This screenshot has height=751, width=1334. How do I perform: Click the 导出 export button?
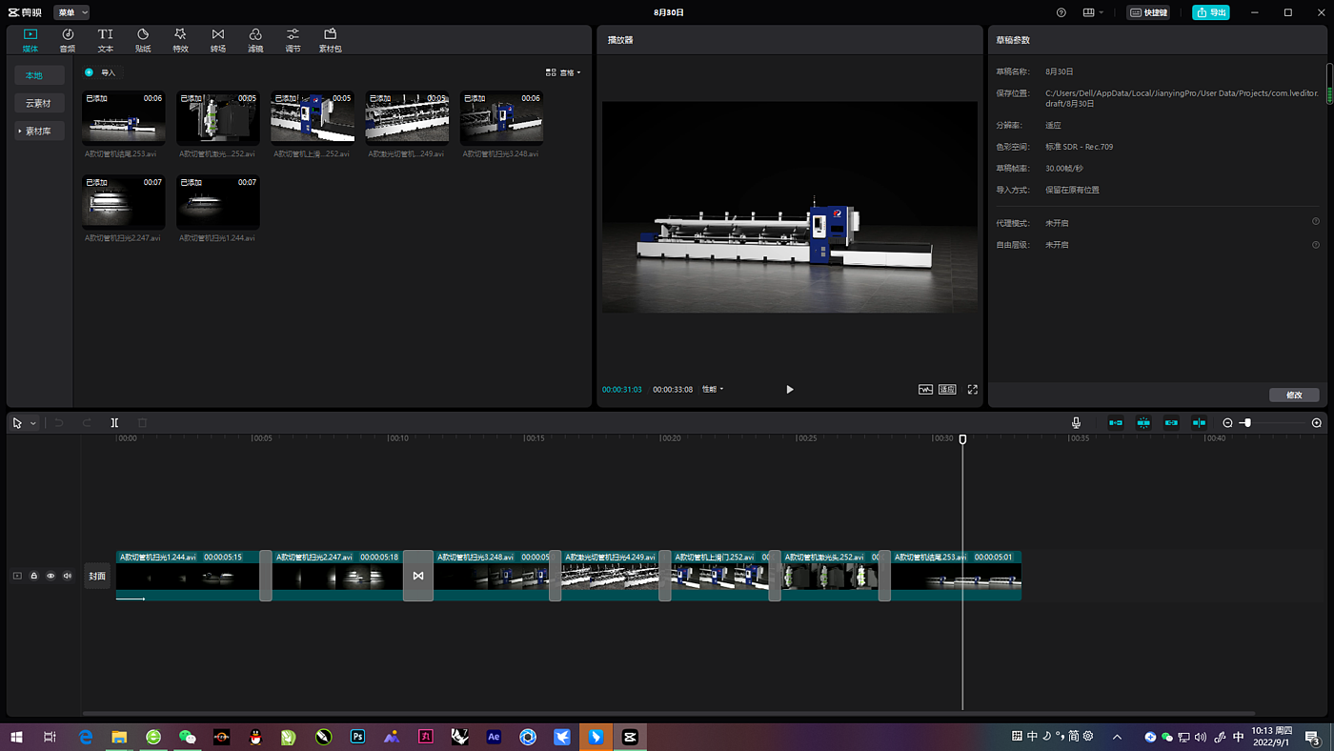pyautogui.click(x=1210, y=12)
